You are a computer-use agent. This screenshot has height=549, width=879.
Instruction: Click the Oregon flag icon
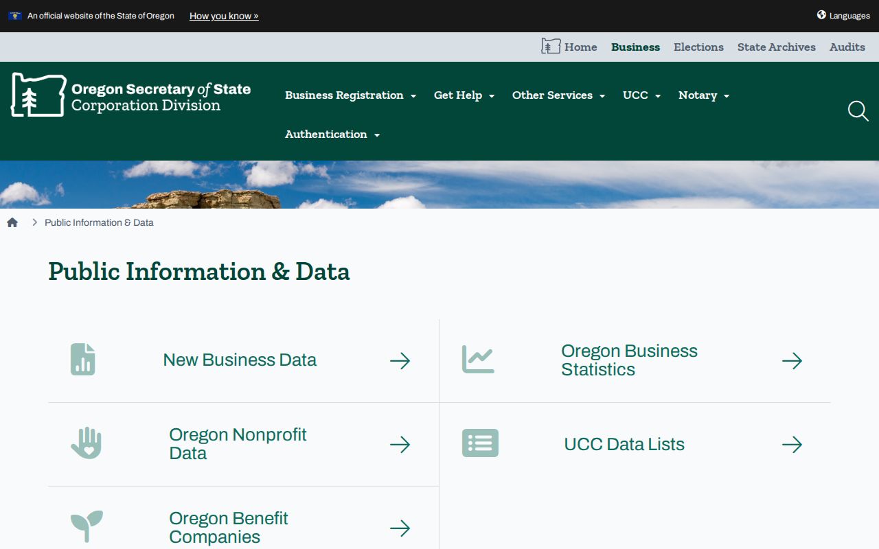15,16
